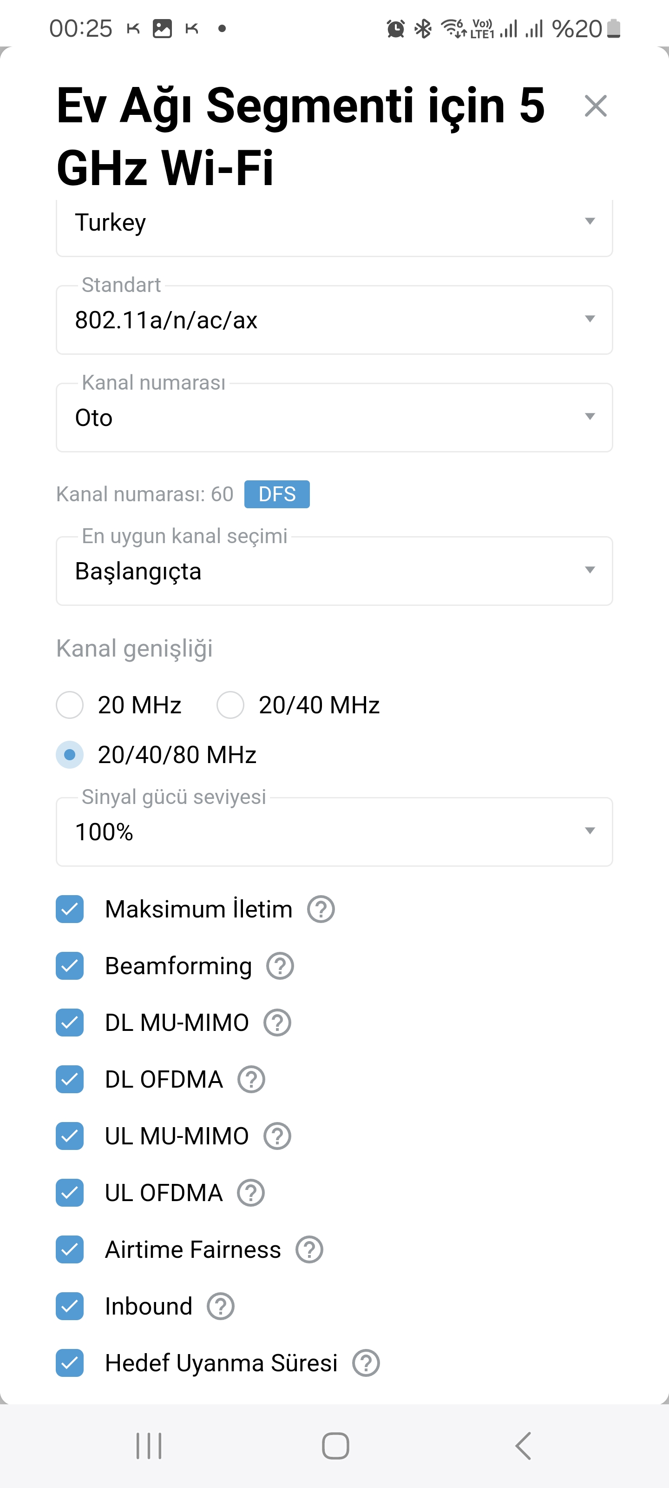The height and width of the screenshot is (1488, 669).
Task: Choose the 20/40 MHz radio option
Action: click(x=230, y=705)
